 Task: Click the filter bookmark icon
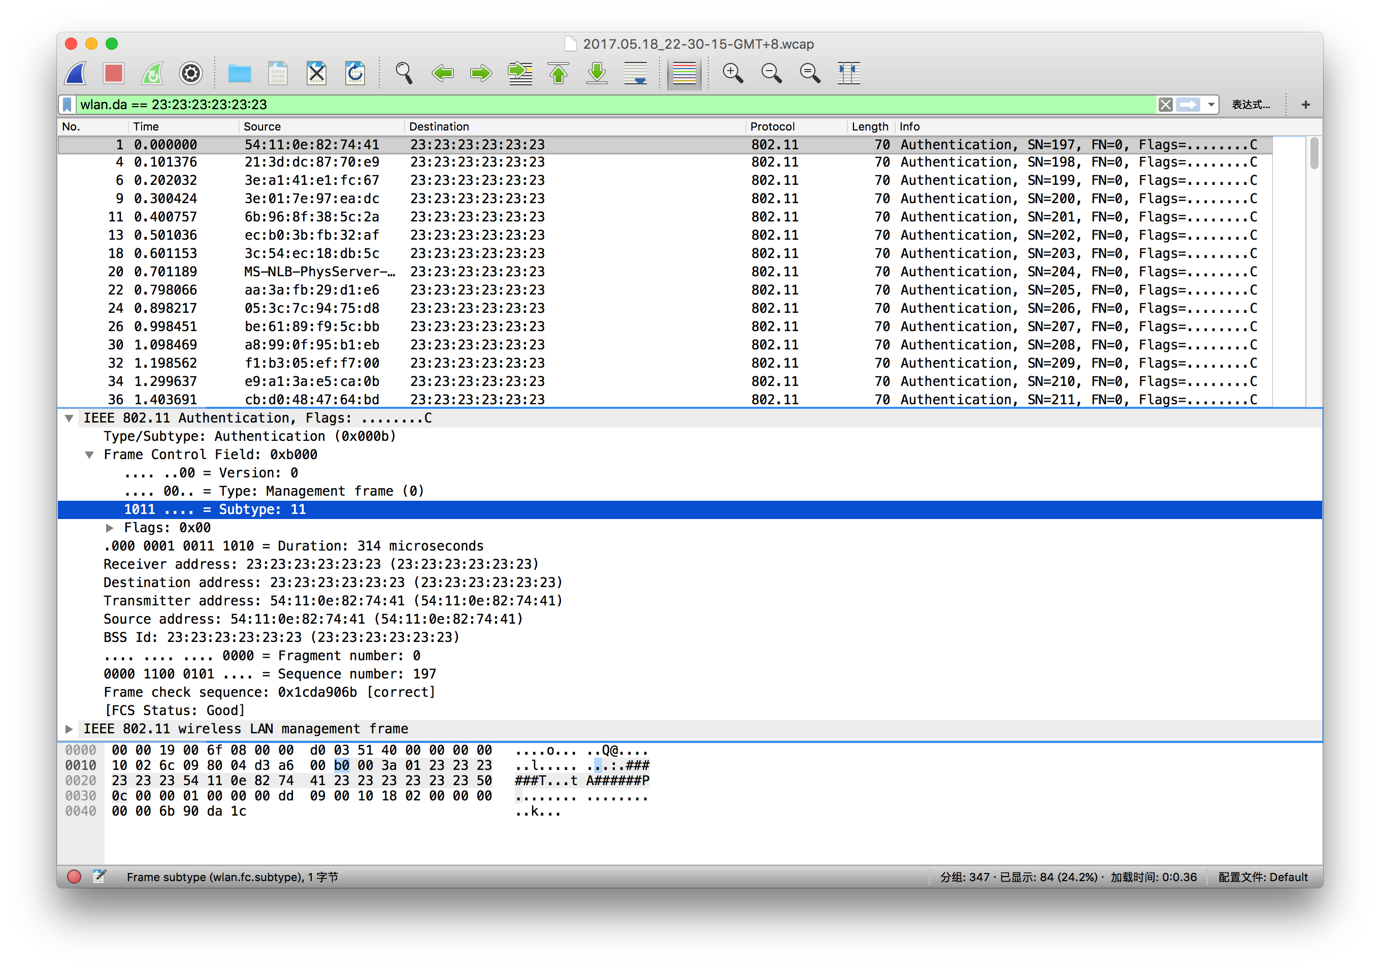(68, 105)
